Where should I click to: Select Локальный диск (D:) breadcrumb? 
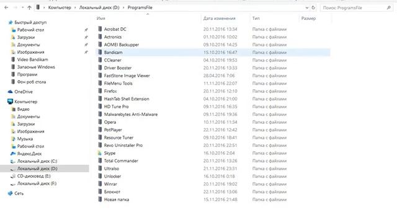tap(99, 7)
